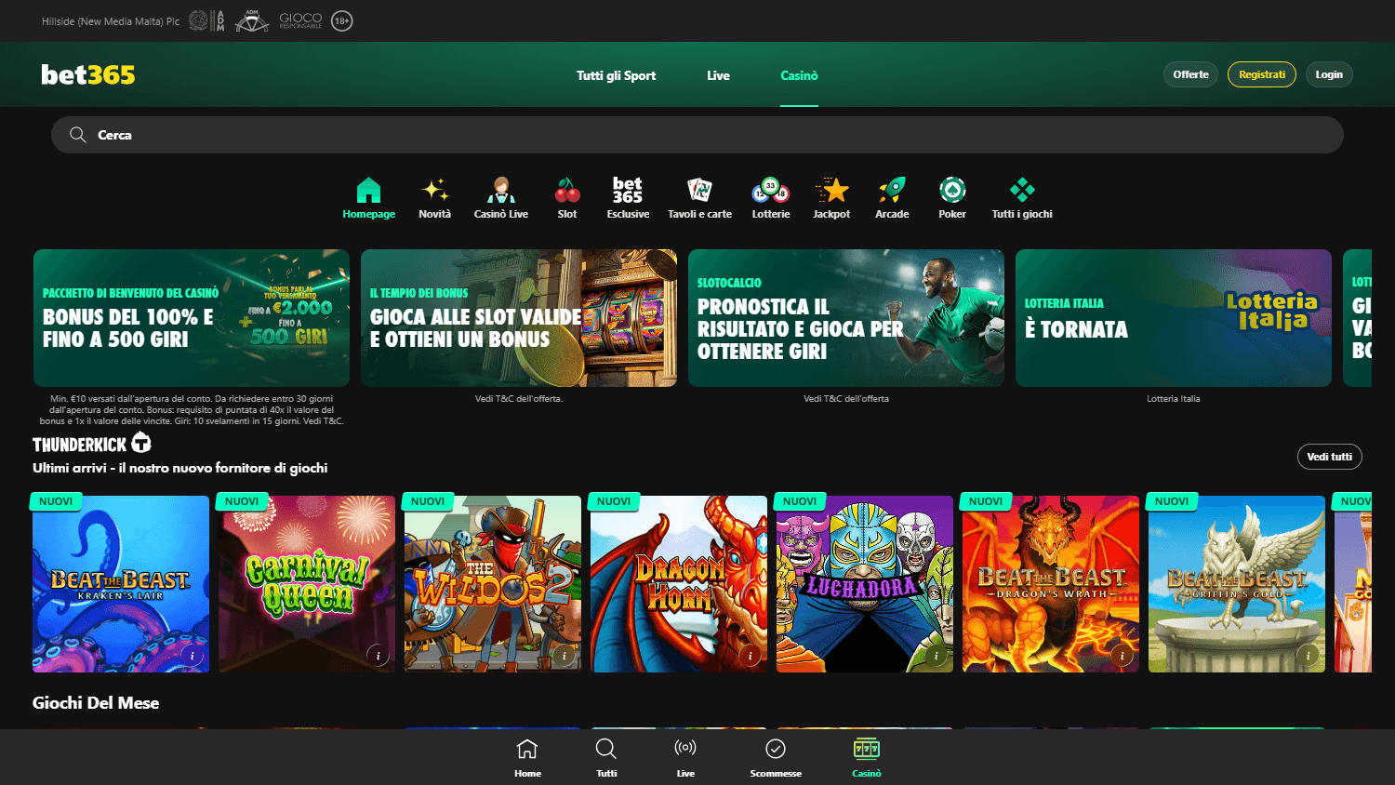Viewport: 1395px width, 785px height.
Task: Click the Registrati button
Action: point(1262,74)
